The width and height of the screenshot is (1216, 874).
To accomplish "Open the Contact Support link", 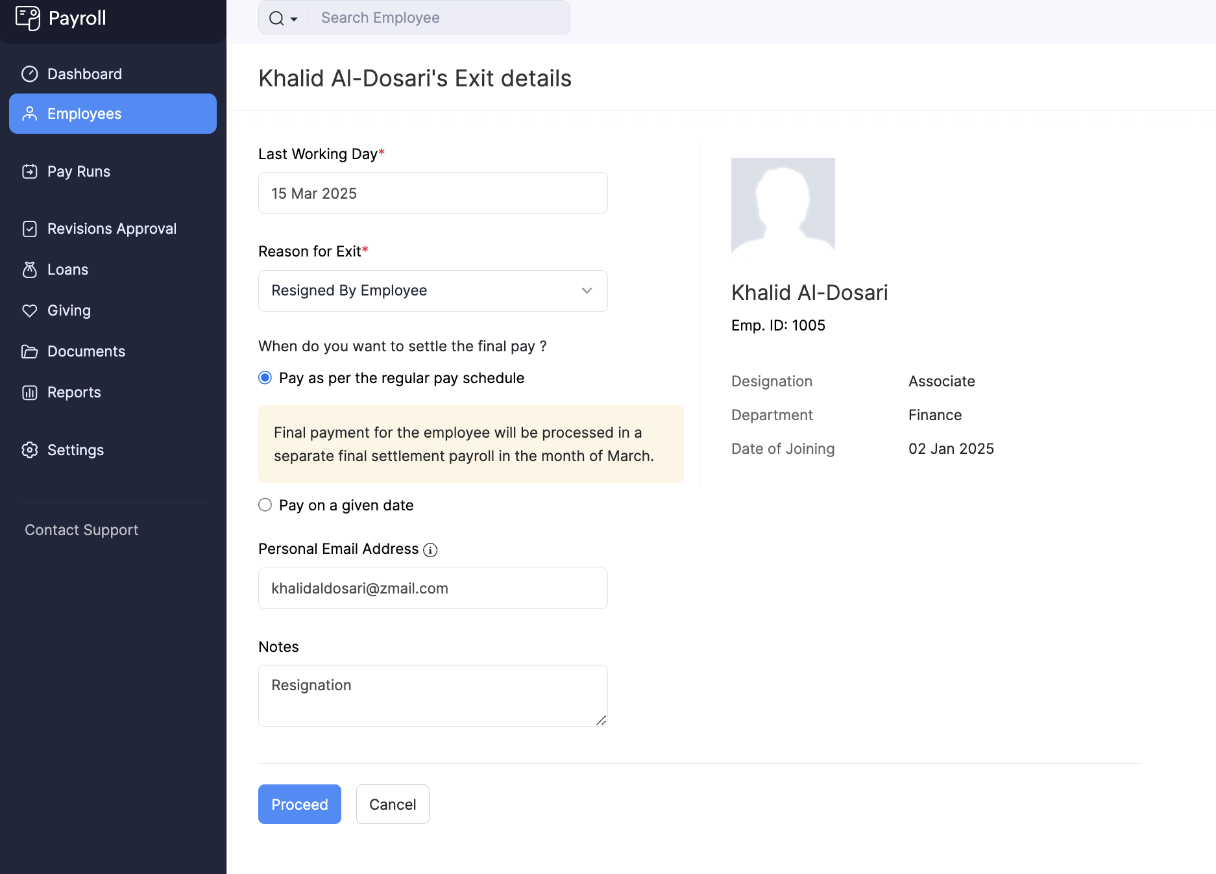I will (80, 529).
